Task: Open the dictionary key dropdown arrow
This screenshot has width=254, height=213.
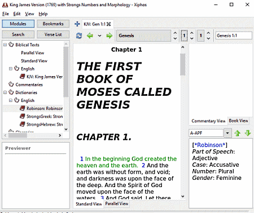Action: 227,133
